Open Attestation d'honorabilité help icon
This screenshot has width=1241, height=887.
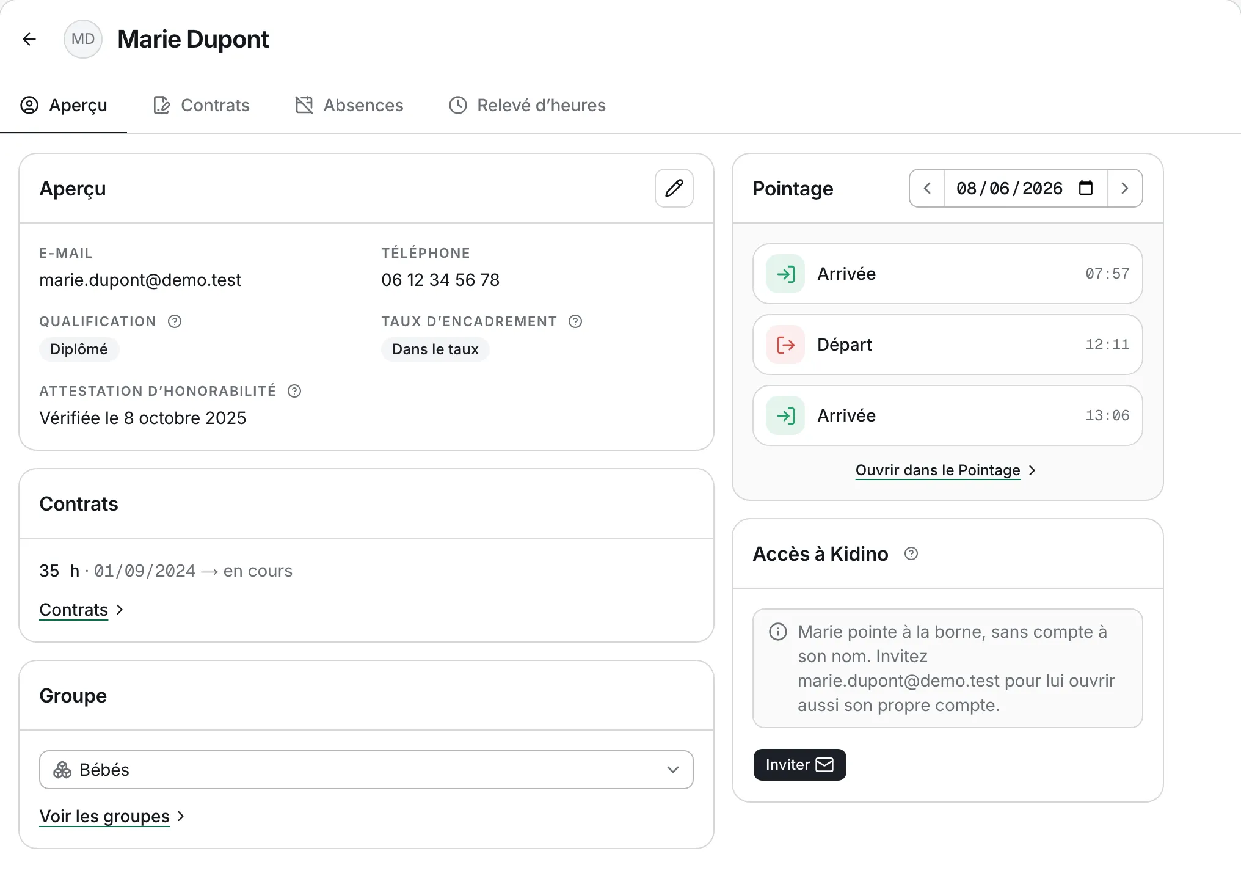294,391
